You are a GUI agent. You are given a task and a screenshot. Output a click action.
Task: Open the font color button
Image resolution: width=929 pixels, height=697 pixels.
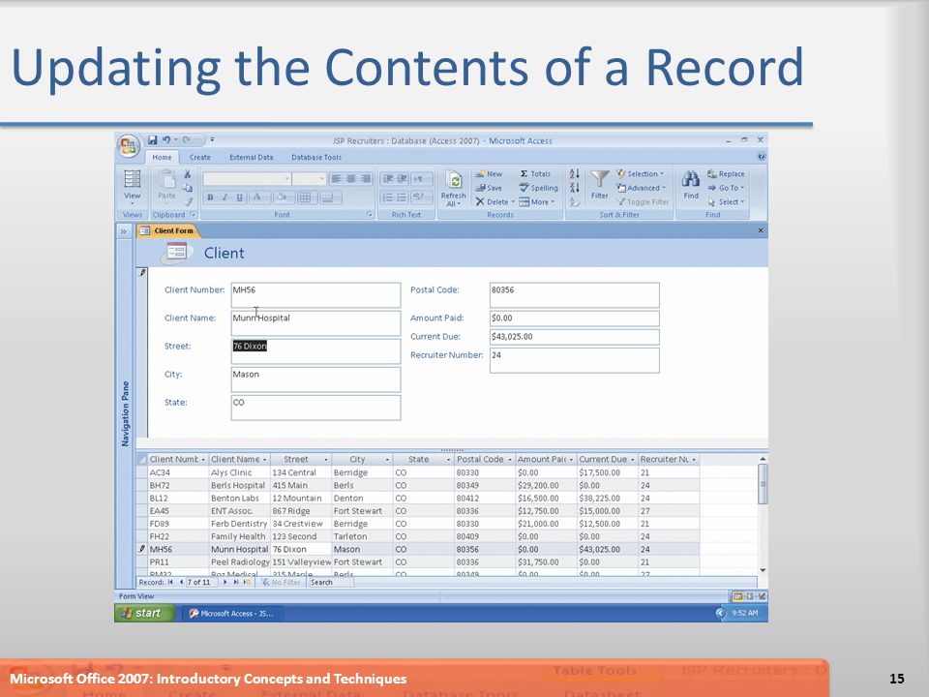(x=259, y=197)
